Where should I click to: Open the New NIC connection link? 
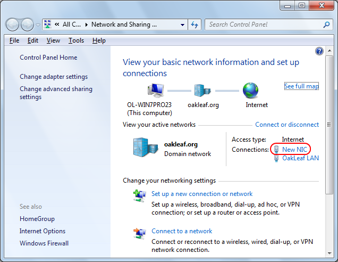(x=294, y=150)
